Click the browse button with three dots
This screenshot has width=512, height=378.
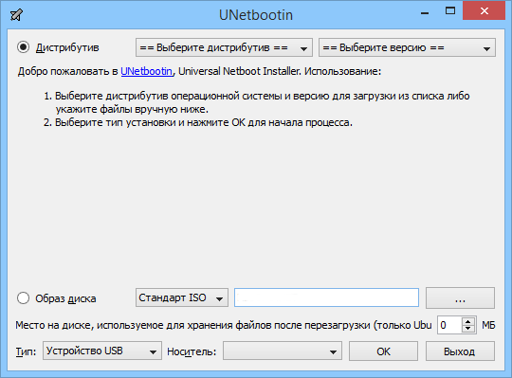[x=460, y=297]
